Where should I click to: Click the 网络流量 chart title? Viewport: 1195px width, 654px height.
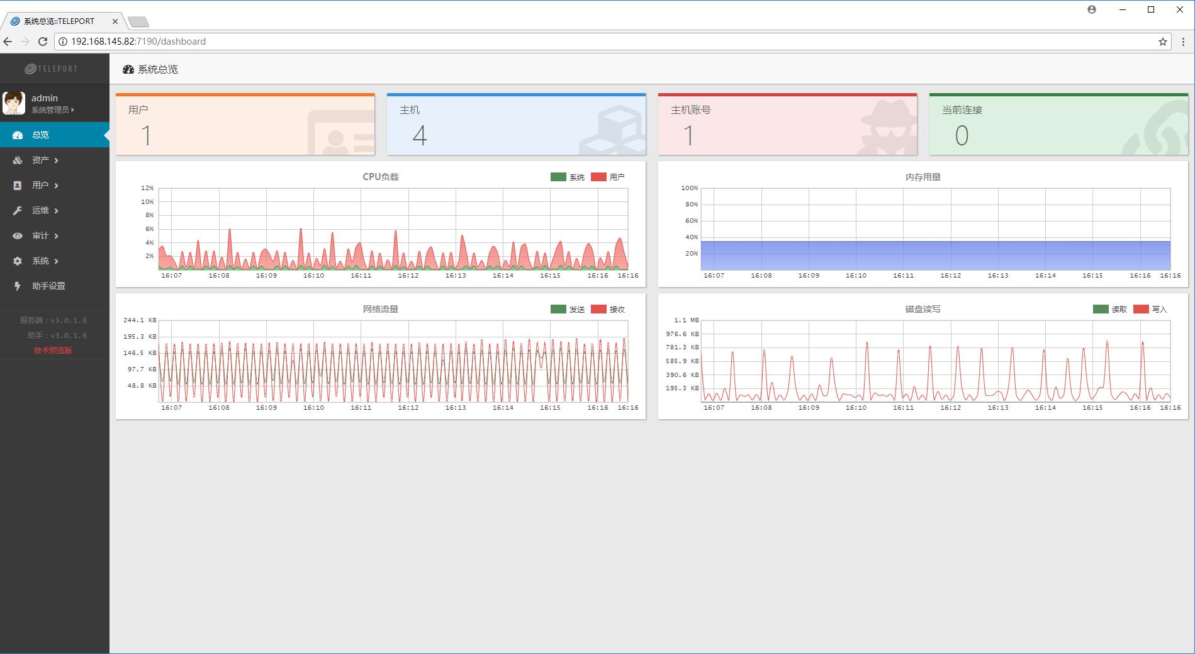pos(381,309)
